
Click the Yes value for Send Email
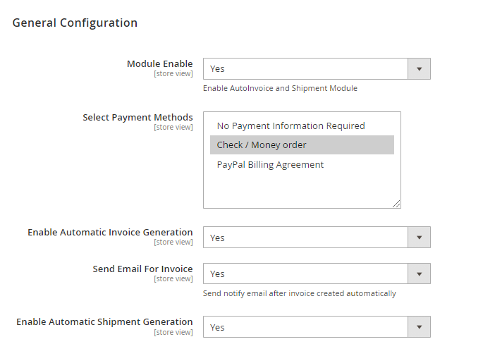[x=218, y=274]
